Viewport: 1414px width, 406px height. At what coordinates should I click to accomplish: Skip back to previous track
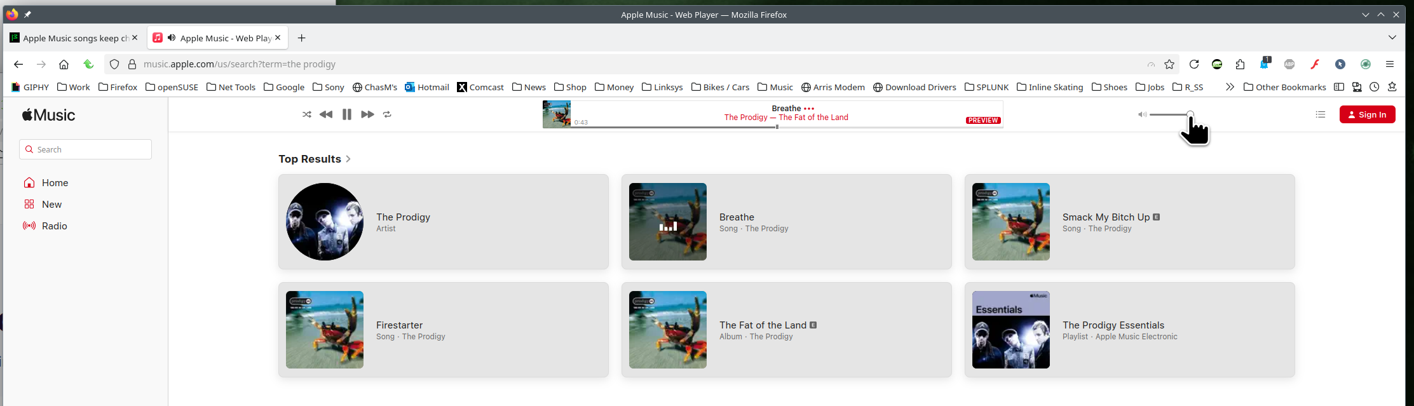(326, 114)
